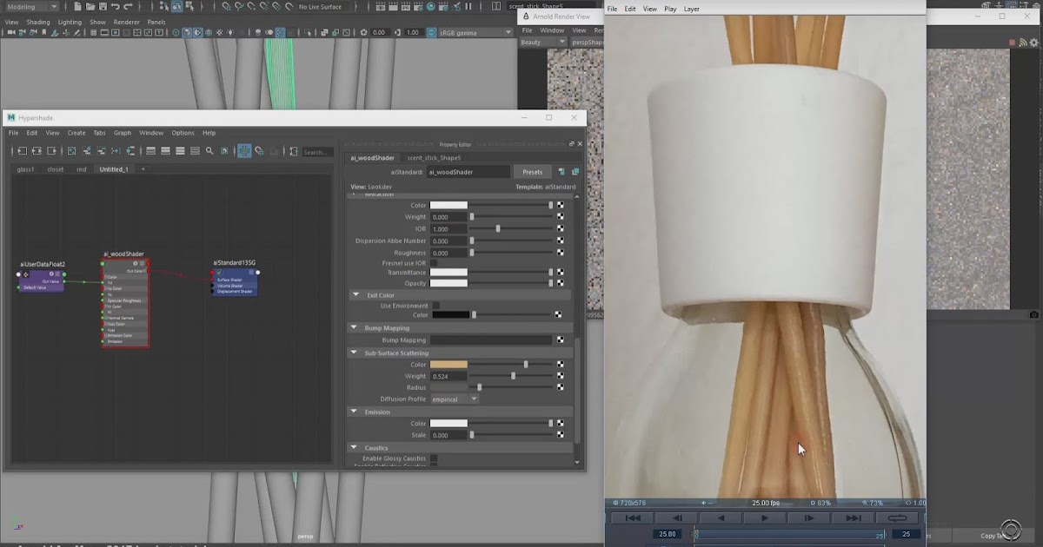Click the Save Scene disk icon

[x=102, y=6]
